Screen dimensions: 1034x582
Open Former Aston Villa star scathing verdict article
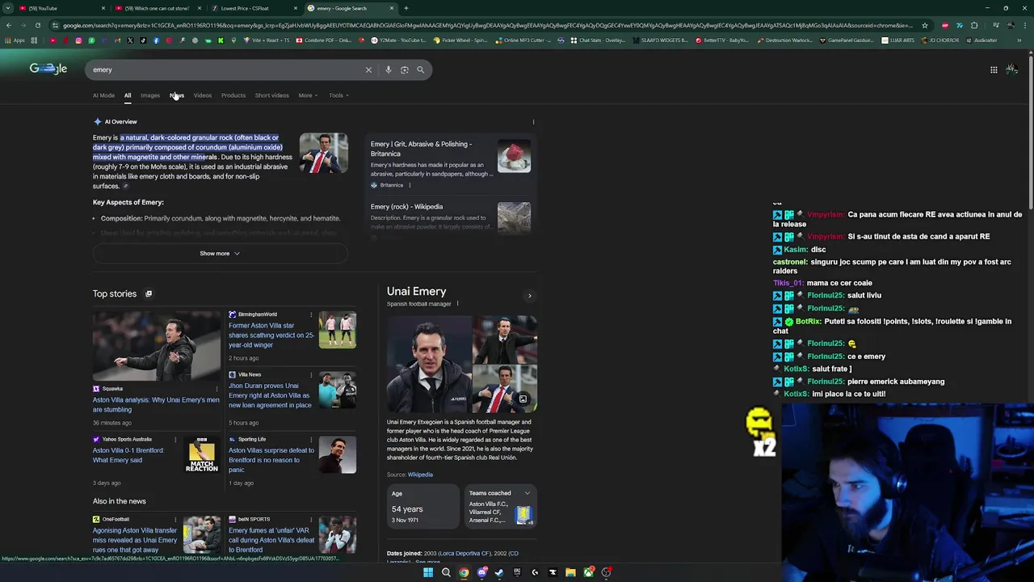coord(271,335)
